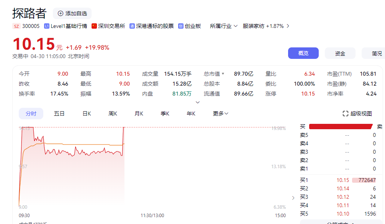Image resolution: width=385 pixels, height=224 pixels.
Task: Click the stock name 探路者
Action: click(x=29, y=13)
